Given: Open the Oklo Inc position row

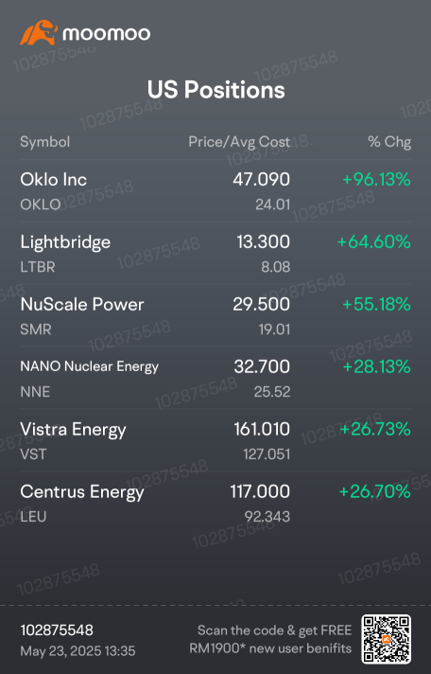Looking at the screenshot, I should 215,191.
